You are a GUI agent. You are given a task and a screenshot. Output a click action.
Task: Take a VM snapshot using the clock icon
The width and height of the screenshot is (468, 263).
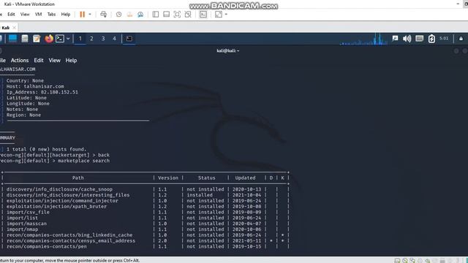pos(118,15)
